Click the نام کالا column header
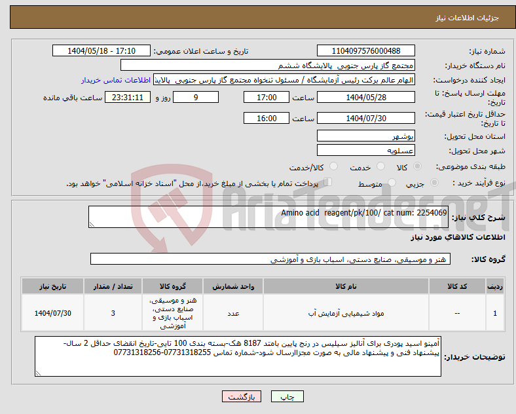This screenshot has width=516, height=414. pyautogui.click(x=346, y=286)
